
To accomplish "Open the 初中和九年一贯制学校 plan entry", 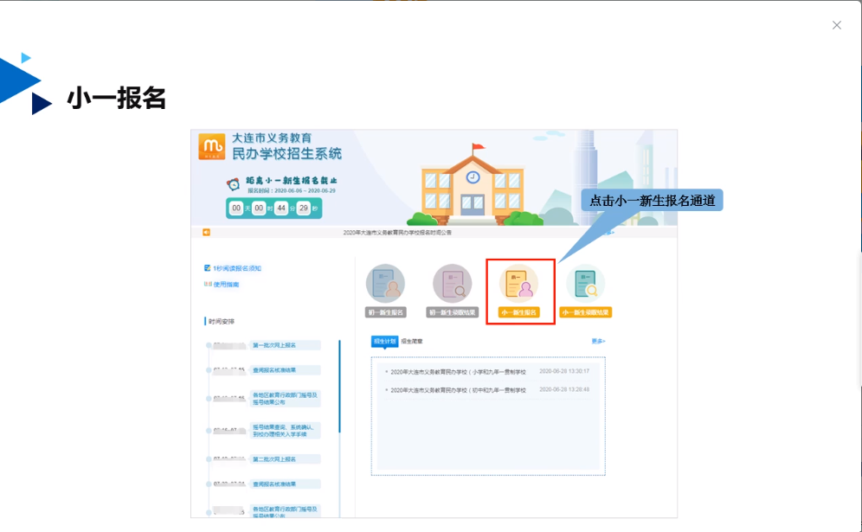I will pyautogui.click(x=458, y=390).
